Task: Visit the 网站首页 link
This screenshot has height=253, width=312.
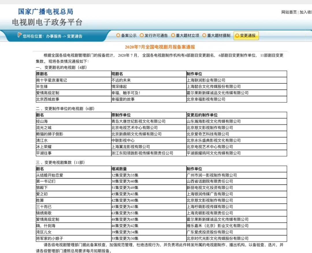Action: point(289,12)
